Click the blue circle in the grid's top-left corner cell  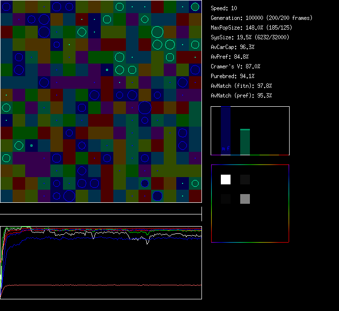coord(6,7)
